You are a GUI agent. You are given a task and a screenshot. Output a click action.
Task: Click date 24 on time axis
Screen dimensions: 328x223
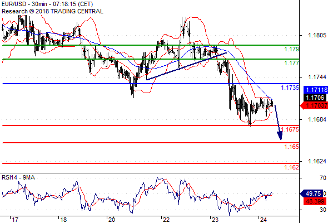[264, 220]
